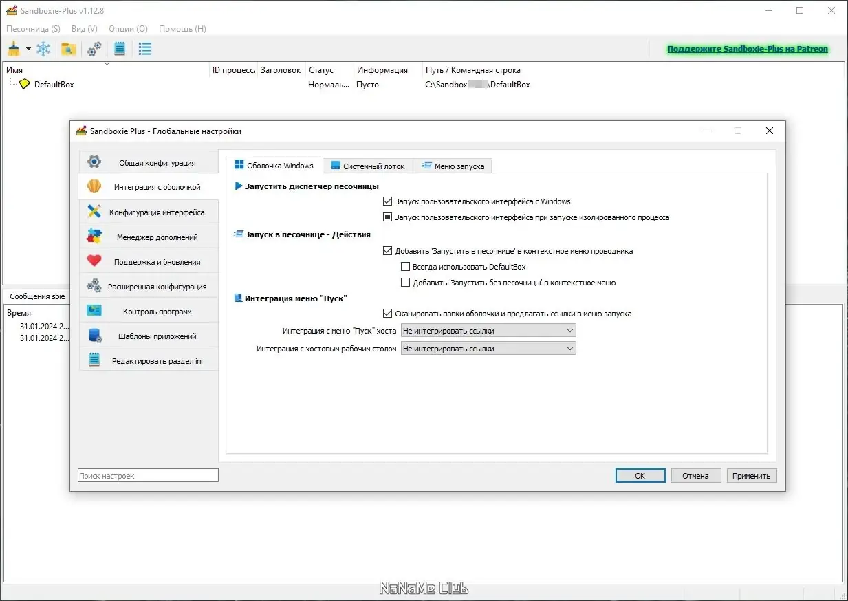This screenshot has height=601, width=848.
Task: Open the Помощь (H) menu
Action: click(x=182, y=29)
